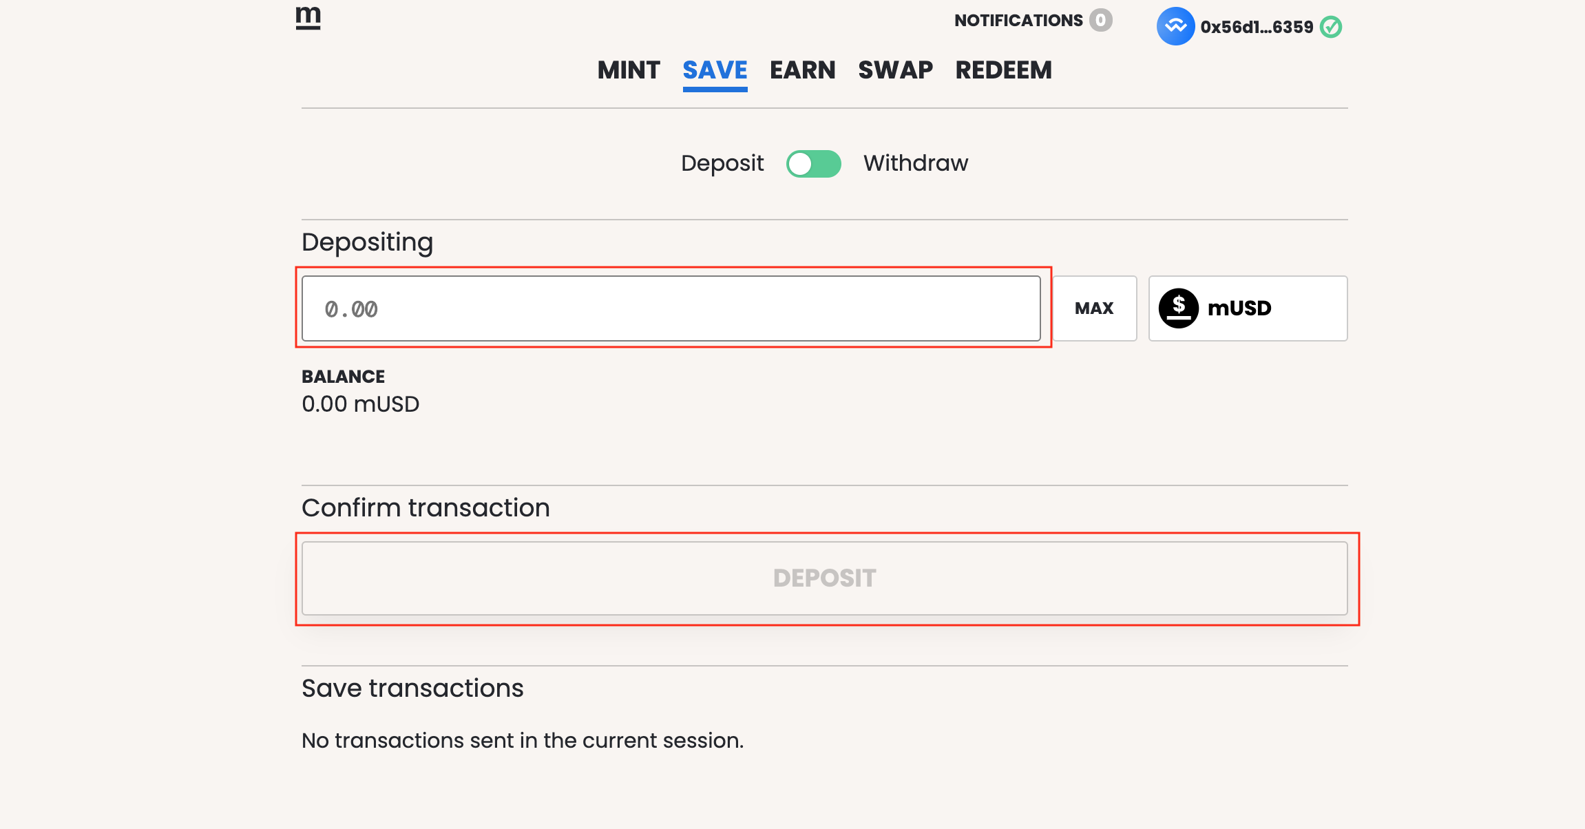Open the NOTIFICATIONS link
1585x829 pixels.
click(1018, 21)
